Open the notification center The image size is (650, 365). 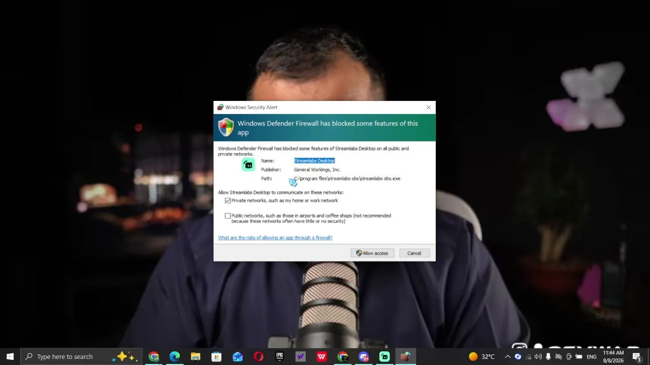(x=637, y=356)
